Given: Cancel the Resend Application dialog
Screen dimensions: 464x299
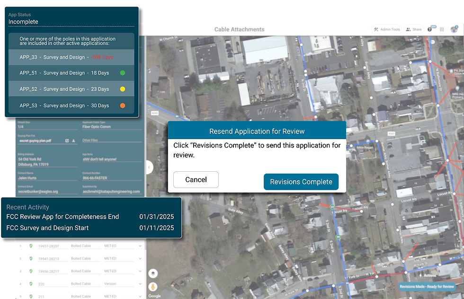Looking at the screenshot, I should pyautogui.click(x=196, y=179).
